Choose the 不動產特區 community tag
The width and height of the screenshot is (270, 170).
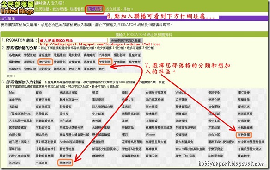43,128
